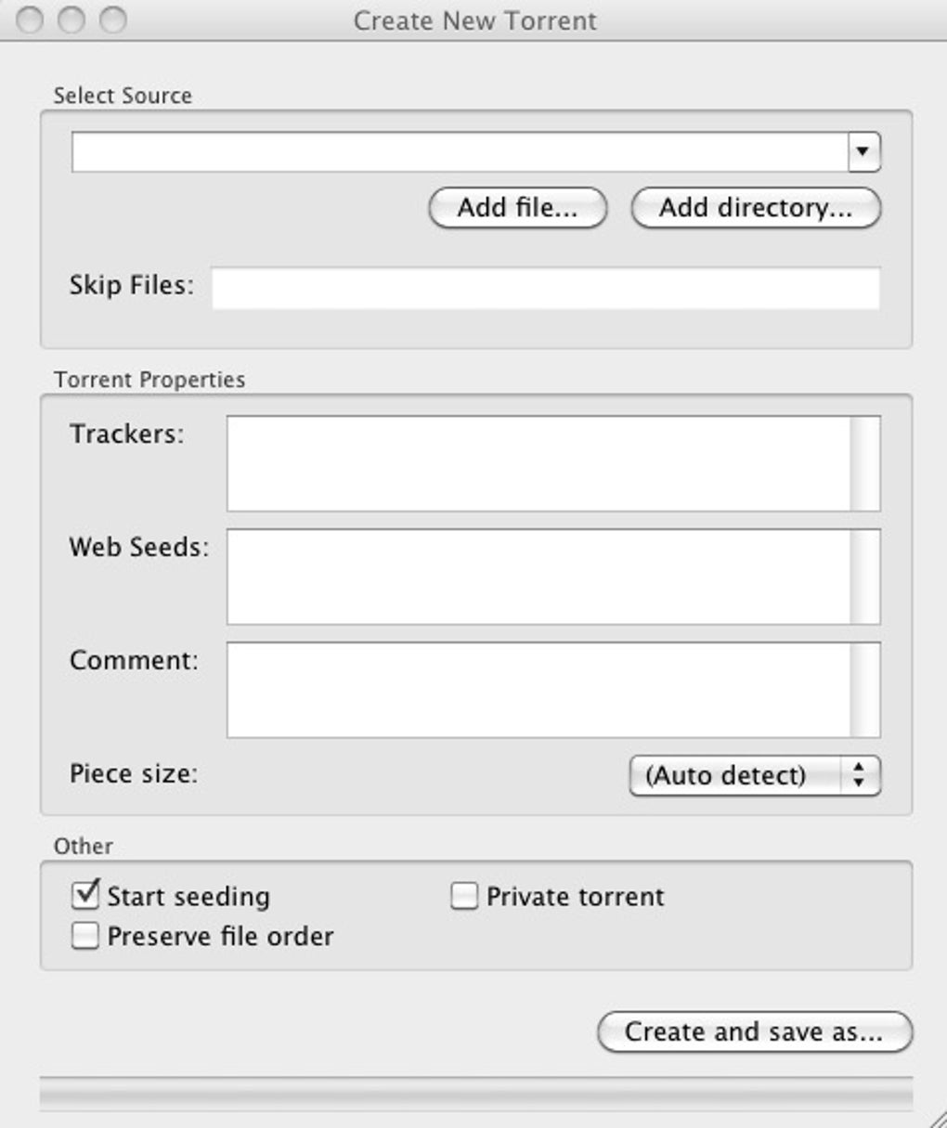Click into the Comment text area
Screen dimensions: 947x1128
pyautogui.click(x=538, y=690)
